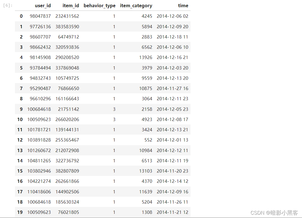The width and height of the screenshot is (302, 218).
Task: Click item_category value 3979
Action: pos(147,68)
